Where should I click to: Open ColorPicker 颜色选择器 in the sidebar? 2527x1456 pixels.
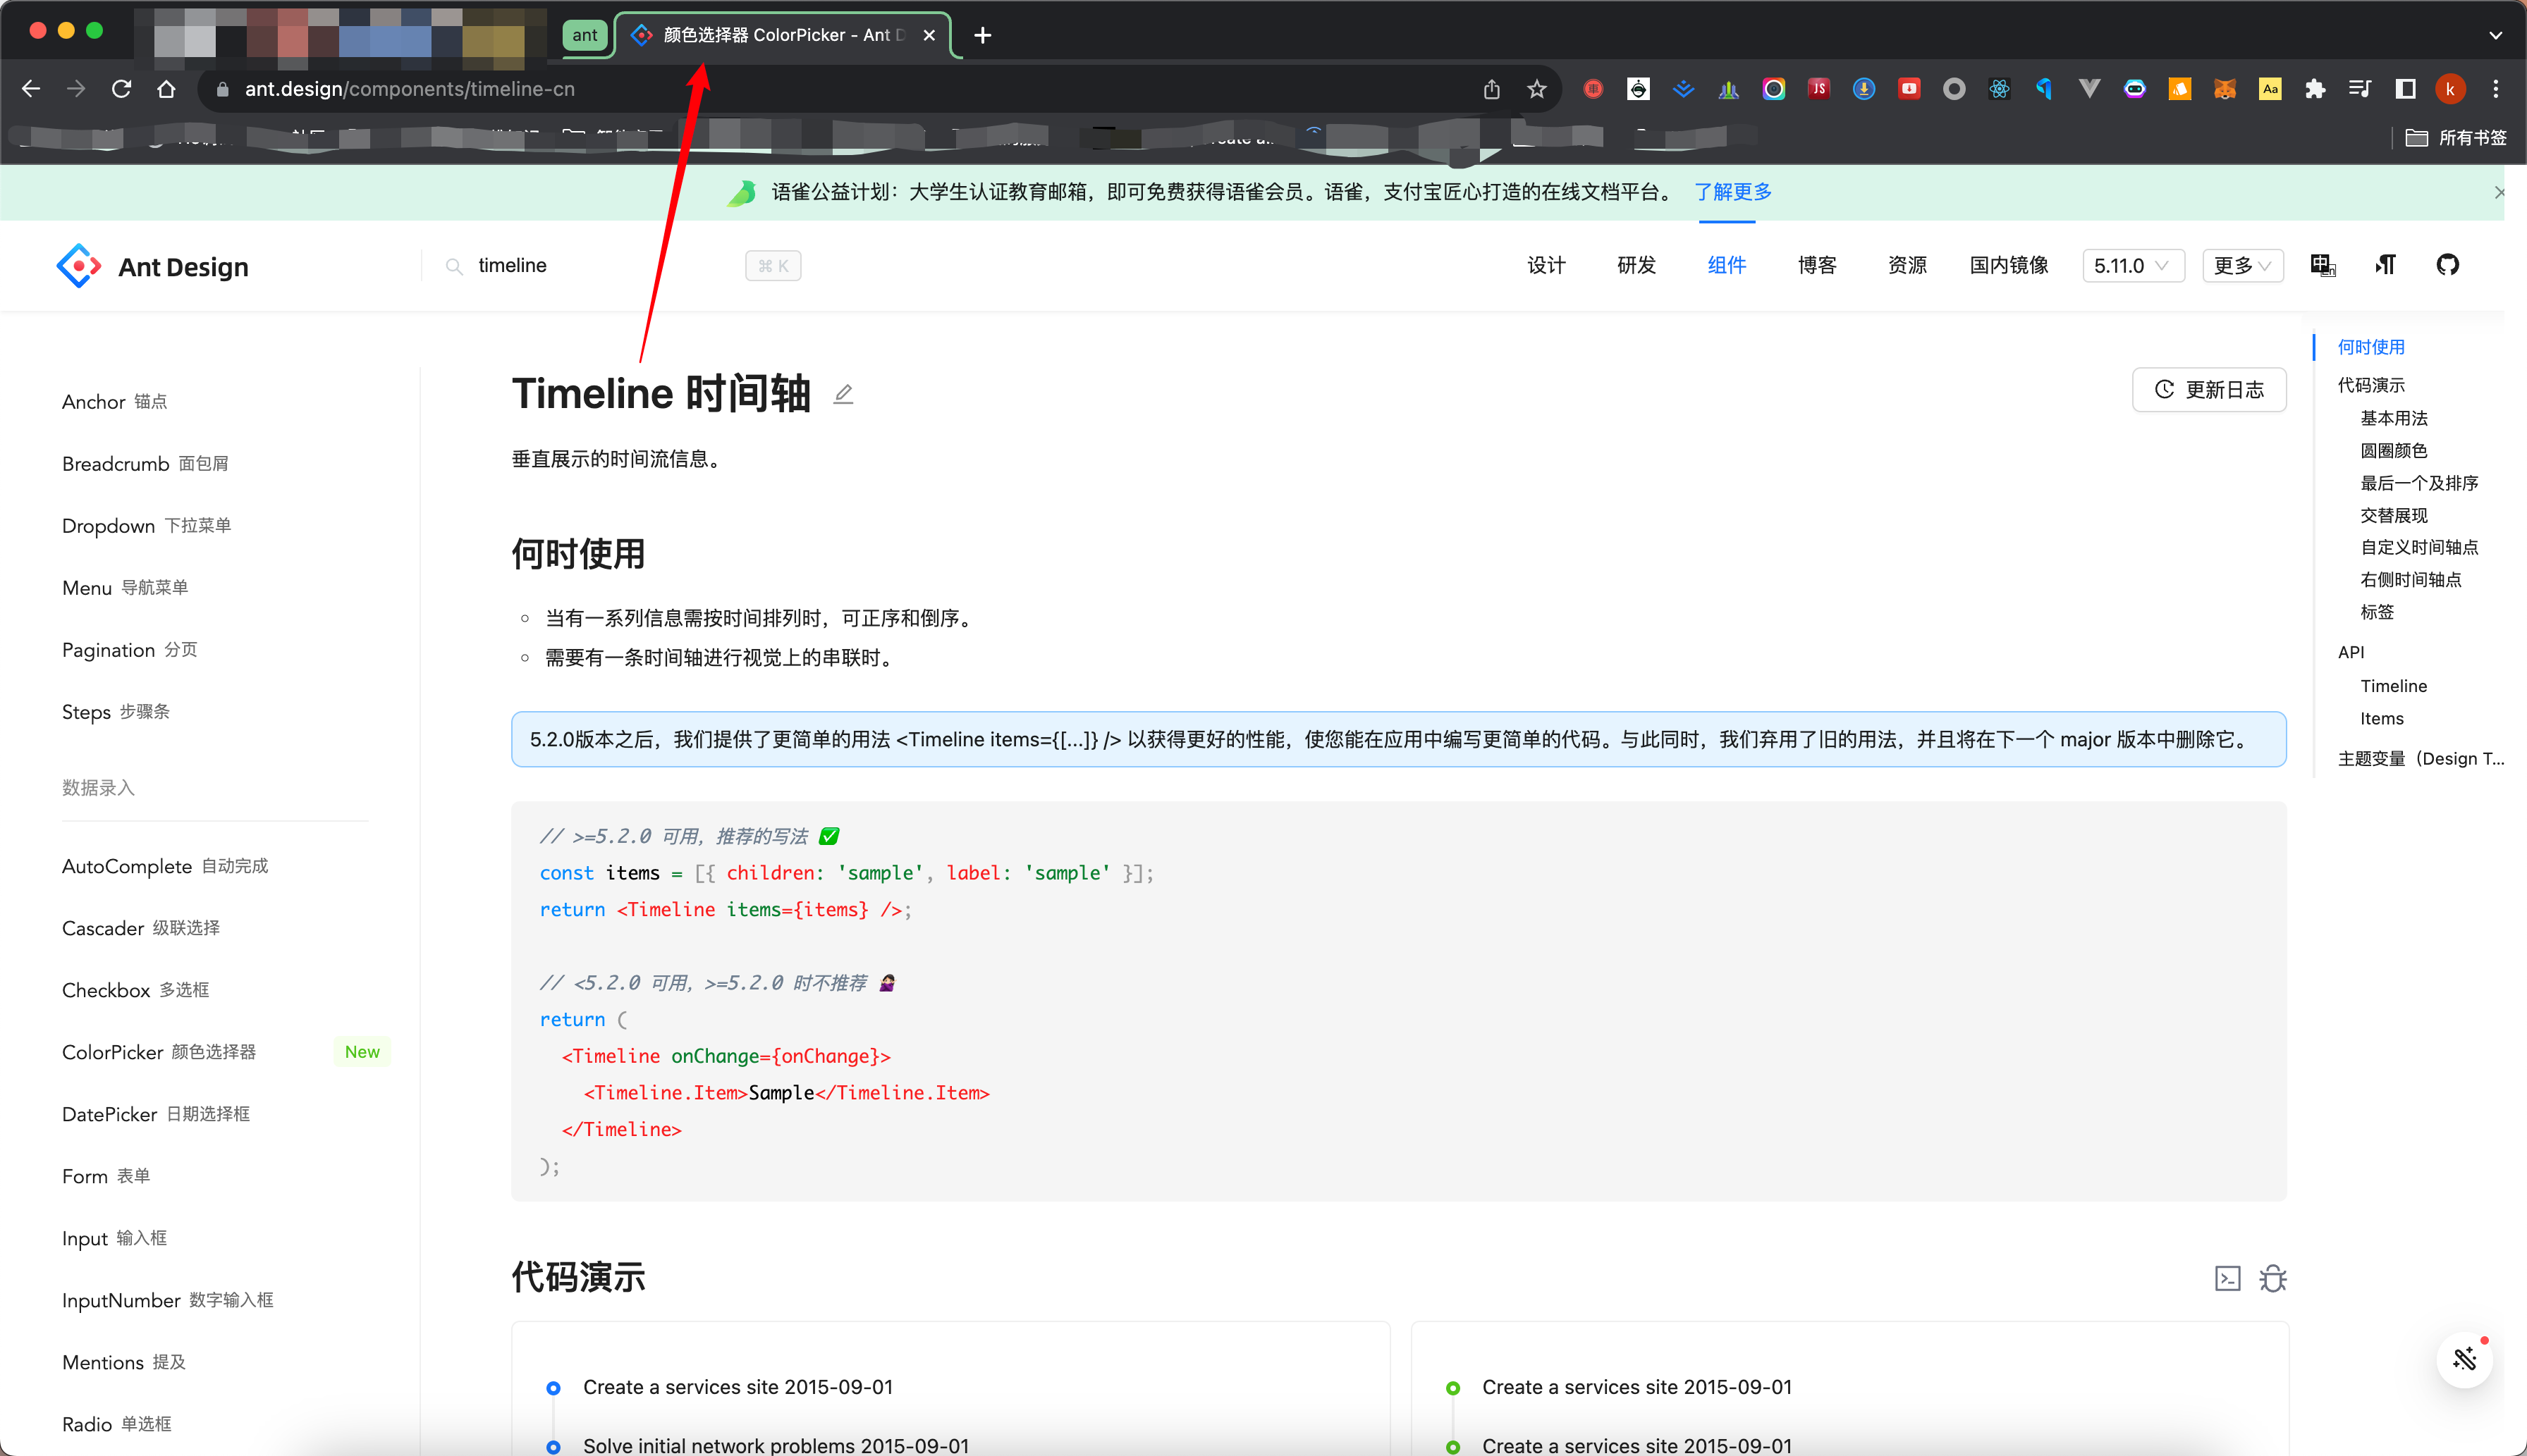click(x=158, y=1051)
